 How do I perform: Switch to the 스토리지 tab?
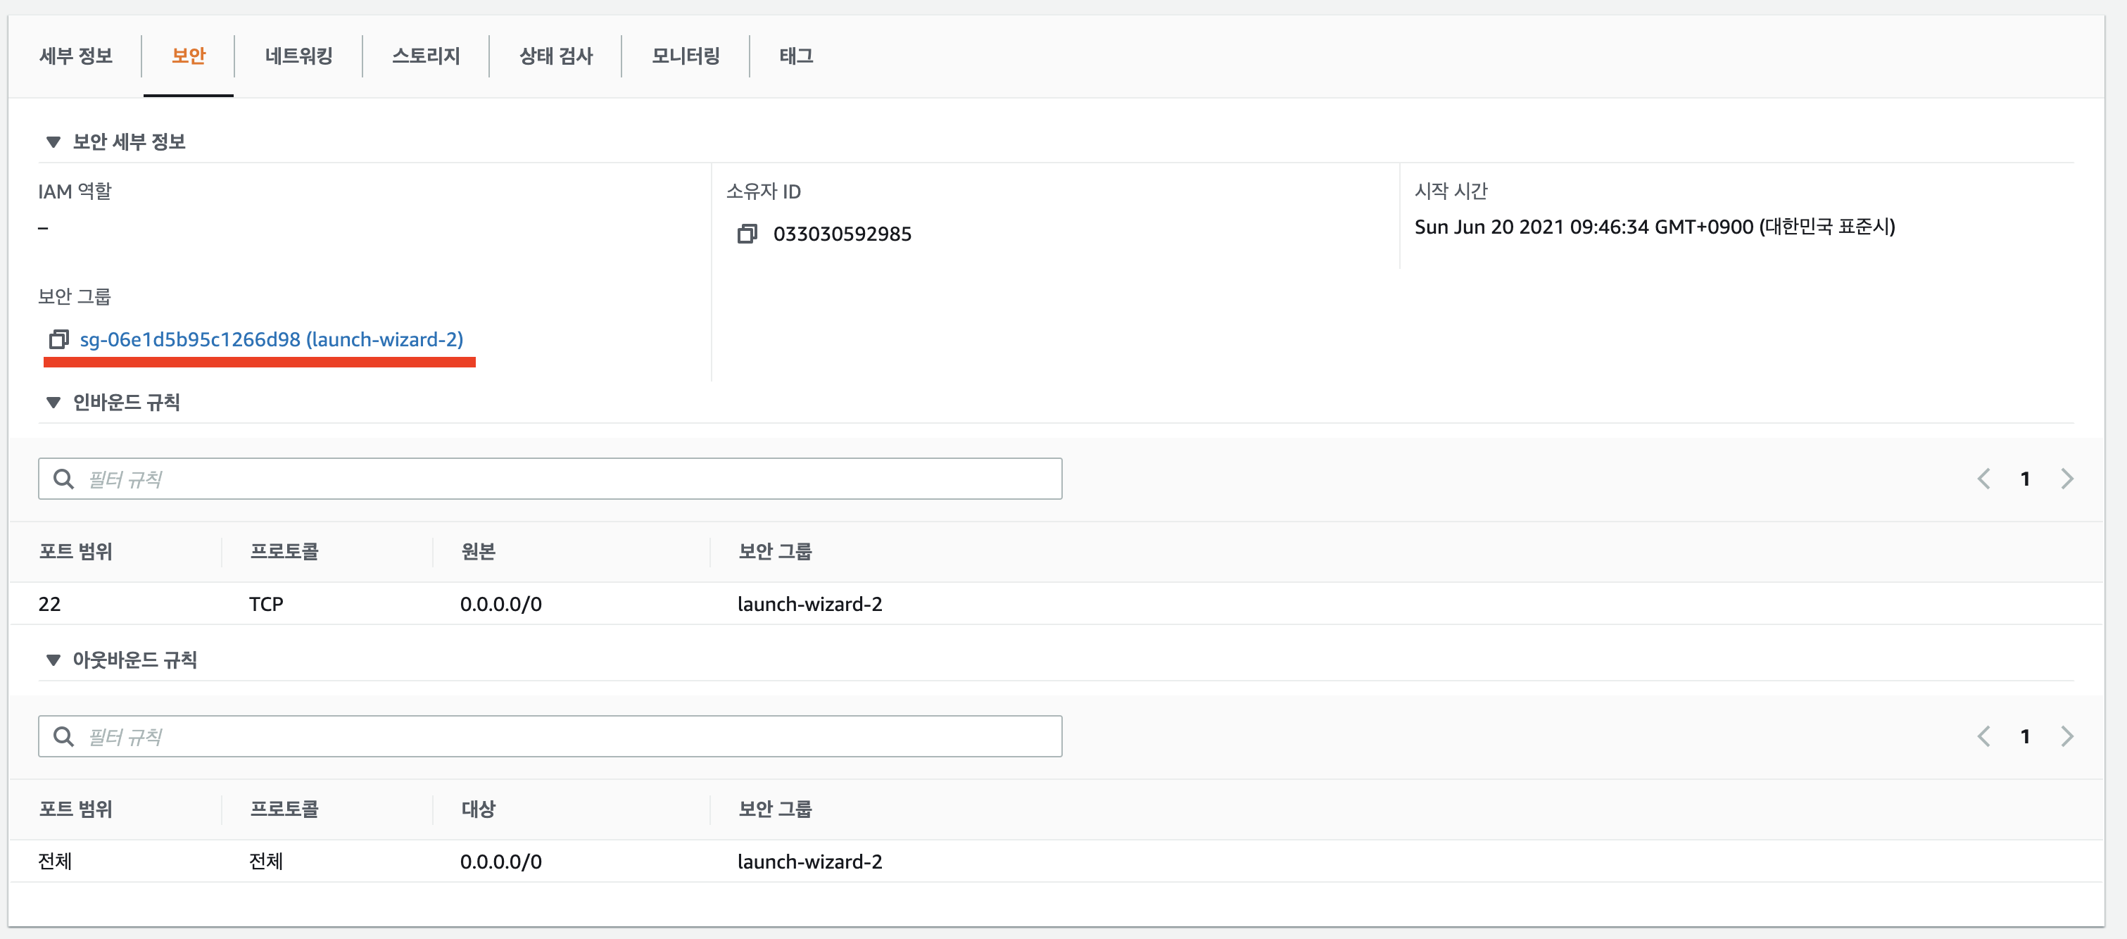coord(425,56)
